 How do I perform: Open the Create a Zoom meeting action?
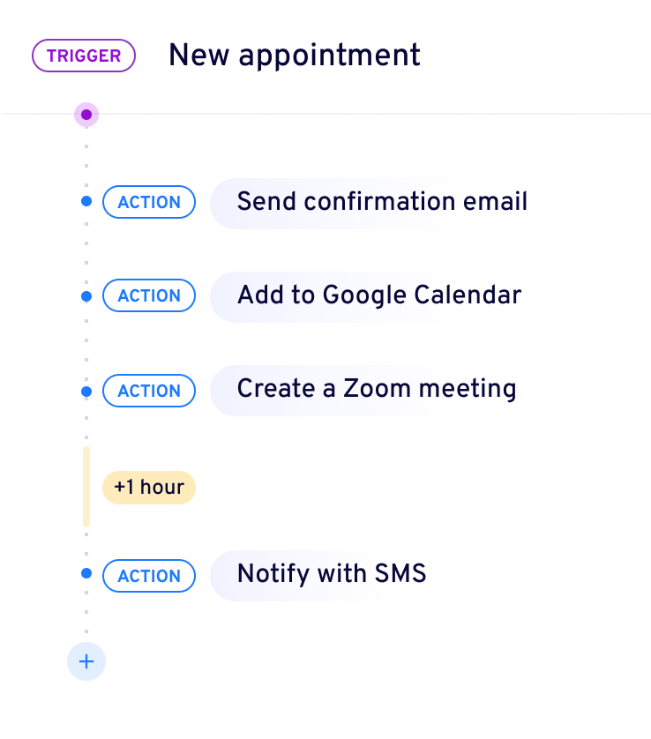click(x=376, y=389)
